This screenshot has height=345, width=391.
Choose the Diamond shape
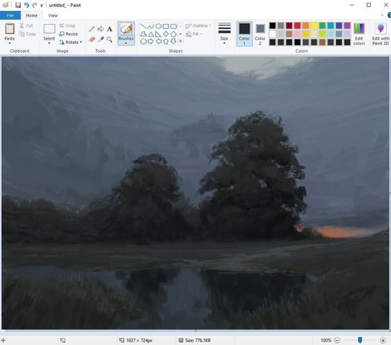(x=166, y=34)
